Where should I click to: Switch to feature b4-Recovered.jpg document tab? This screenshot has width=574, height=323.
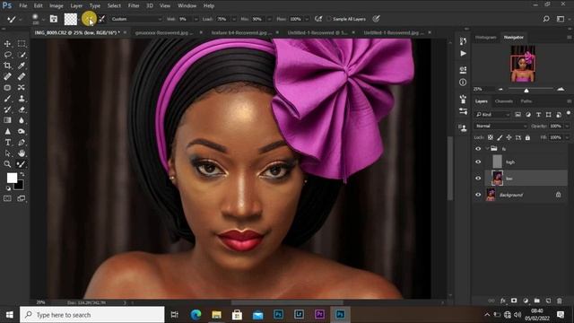[241, 32]
